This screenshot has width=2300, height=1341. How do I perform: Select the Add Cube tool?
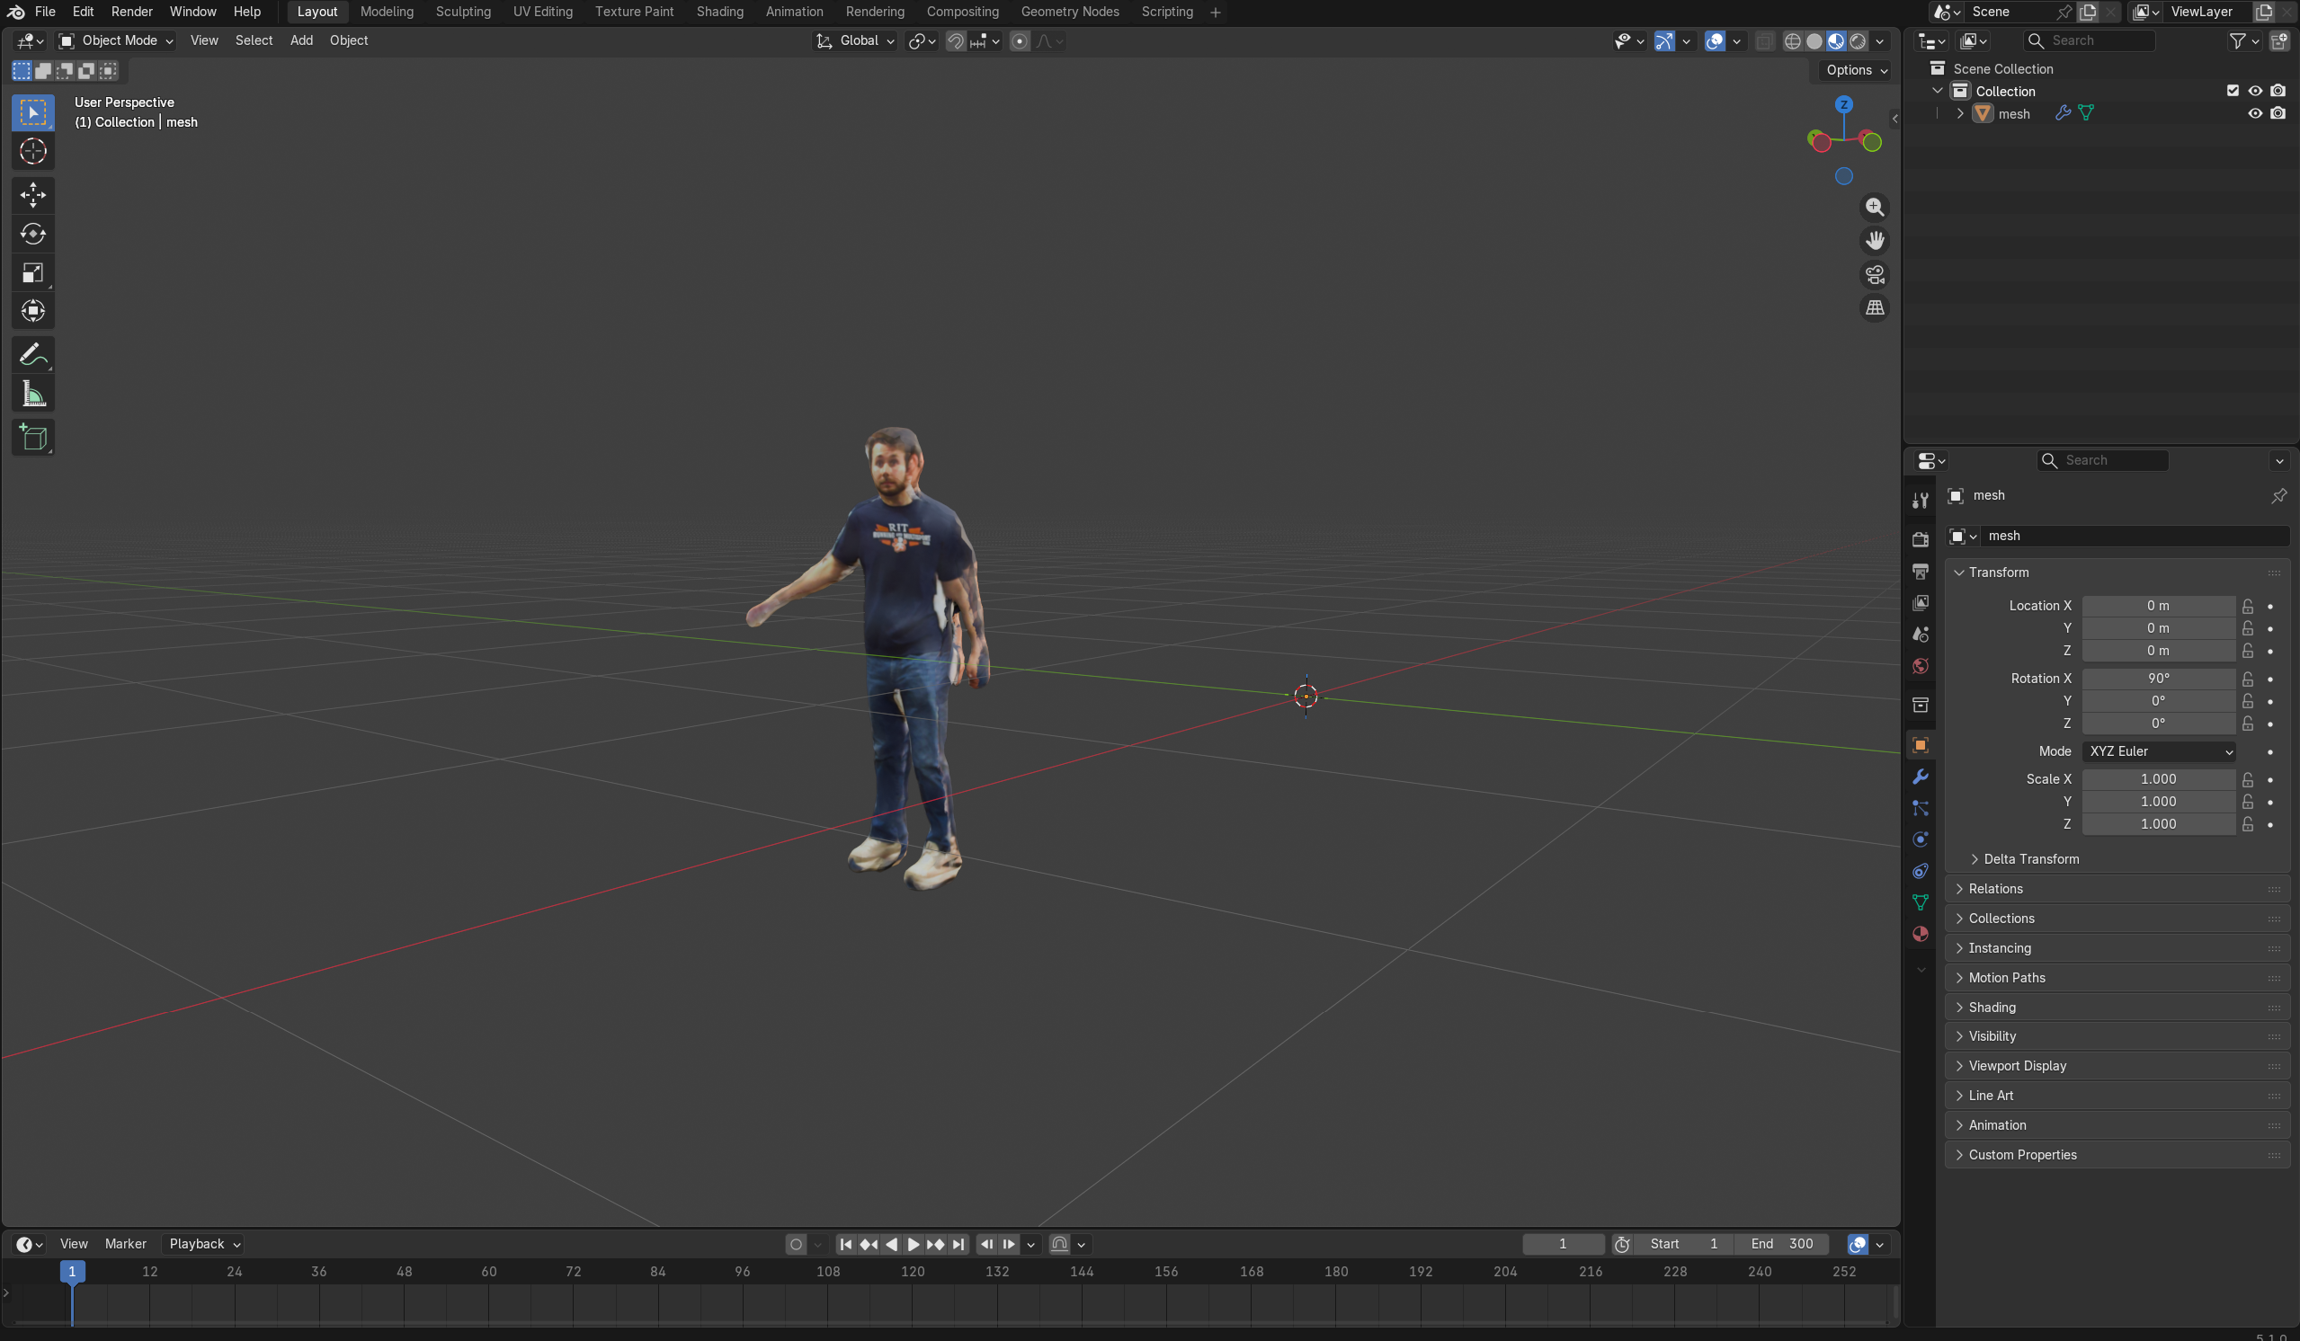pyautogui.click(x=33, y=438)
